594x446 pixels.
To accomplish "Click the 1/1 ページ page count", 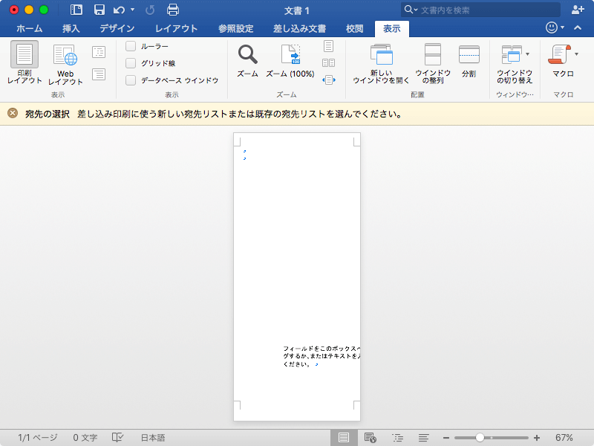I will click(38, 438).
